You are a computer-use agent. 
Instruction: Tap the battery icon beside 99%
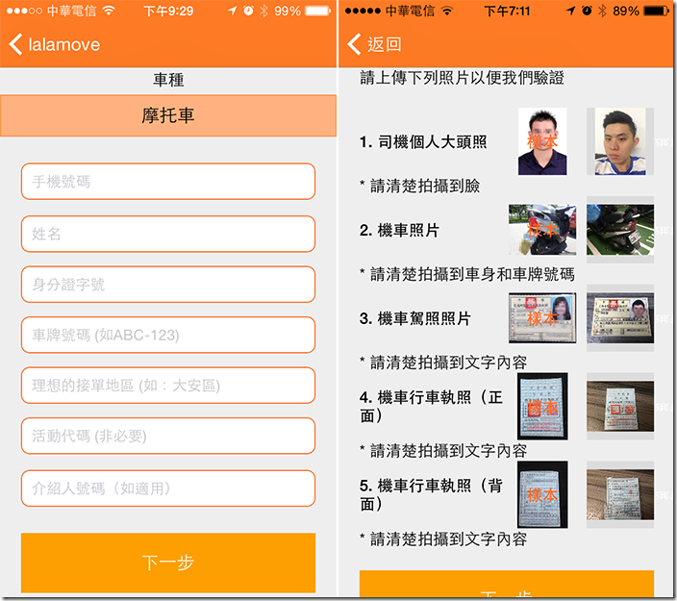click(x=318, y=11)
